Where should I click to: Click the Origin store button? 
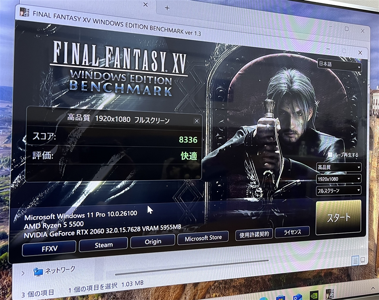pos(153,241)
